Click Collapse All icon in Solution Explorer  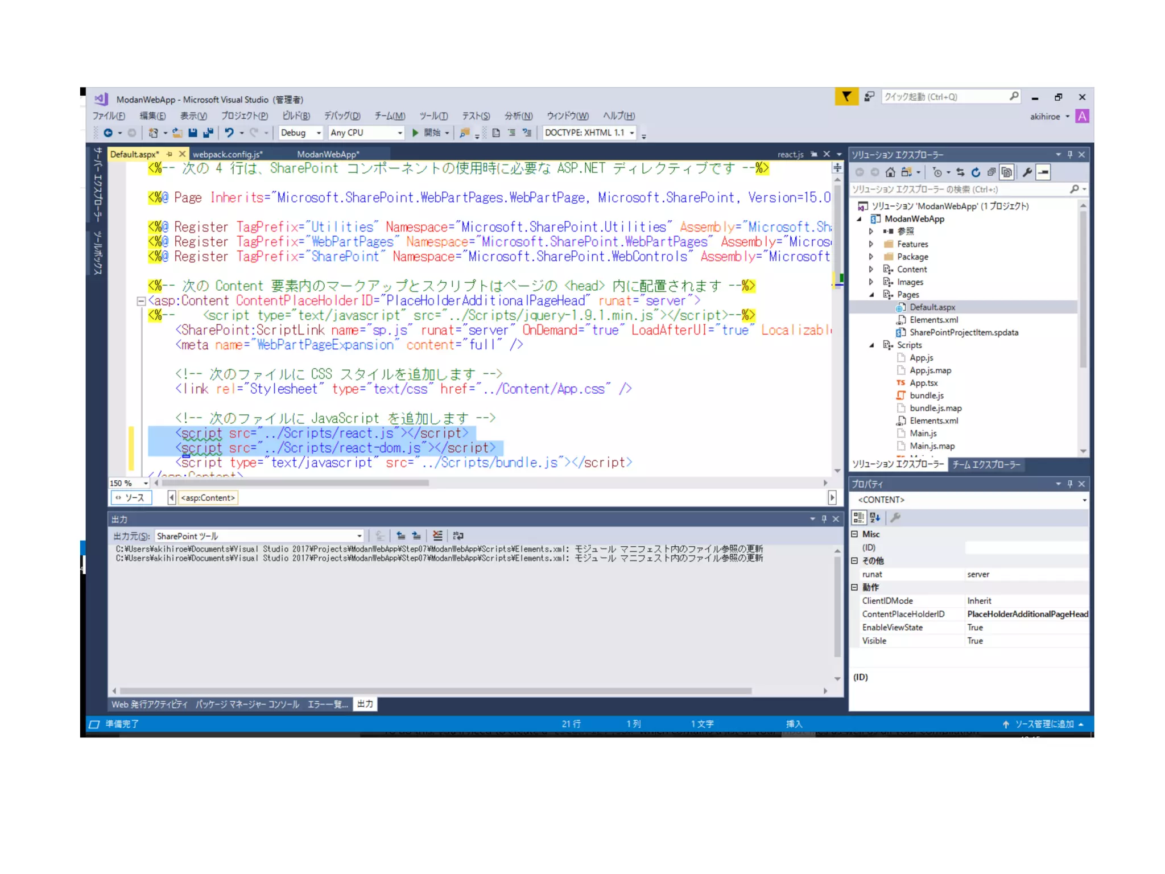992,172
